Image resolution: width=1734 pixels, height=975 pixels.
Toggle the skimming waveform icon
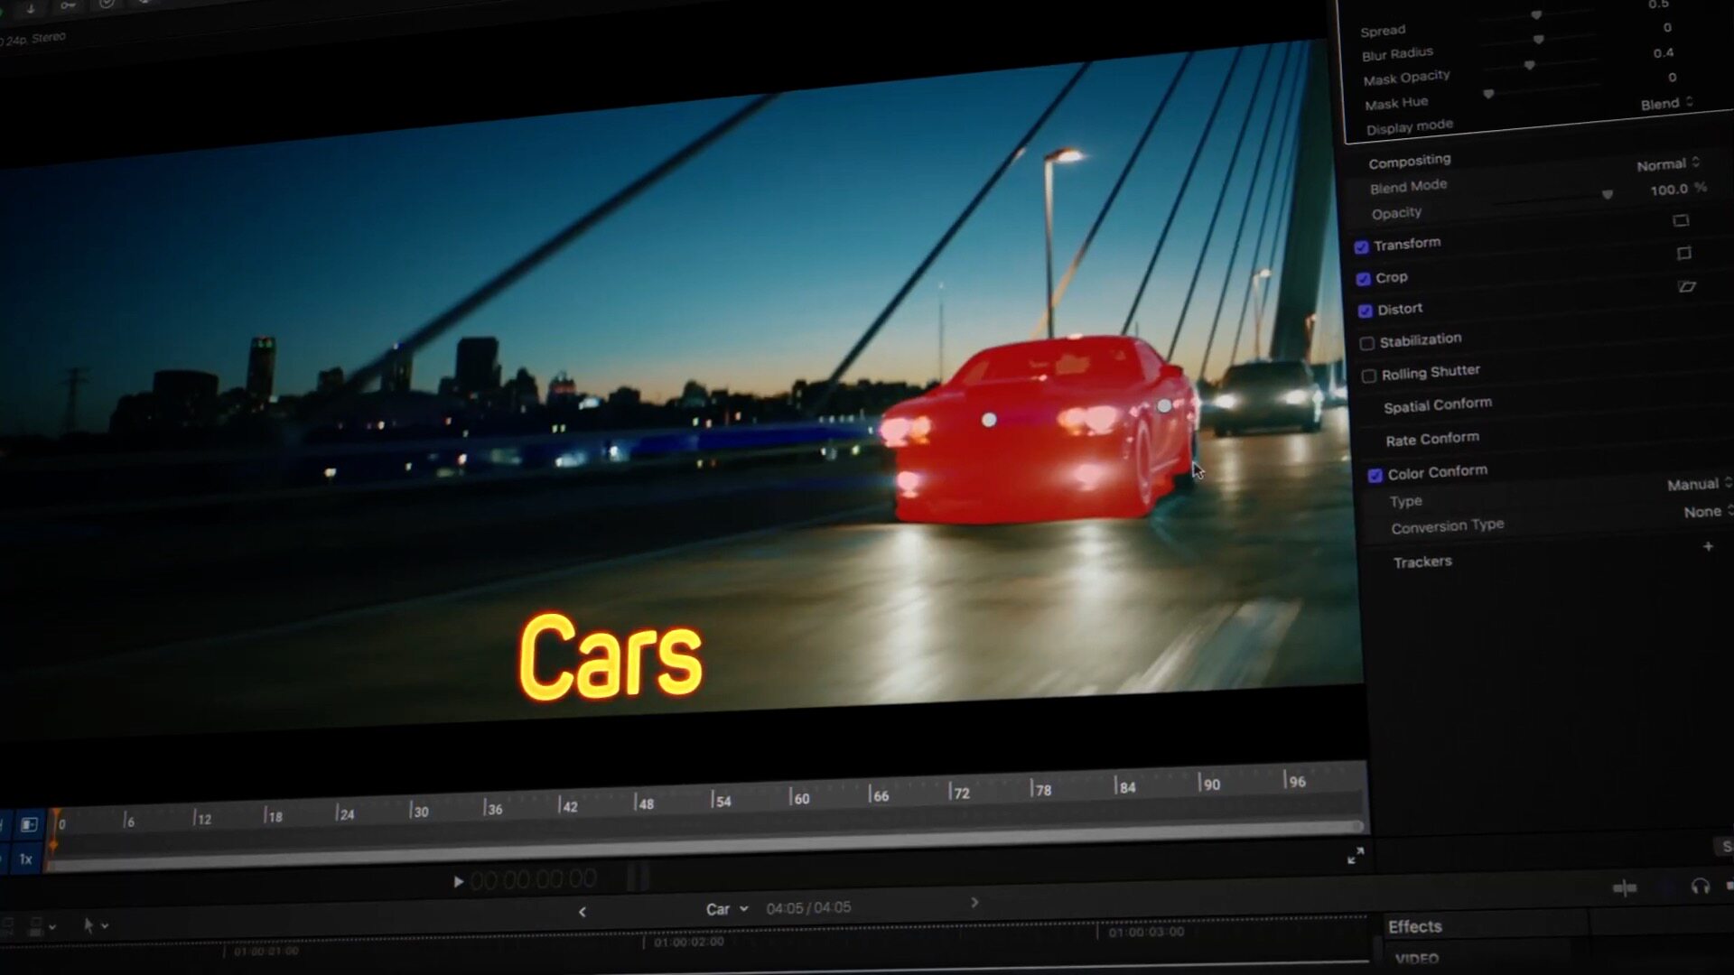tap(1624, 888)
